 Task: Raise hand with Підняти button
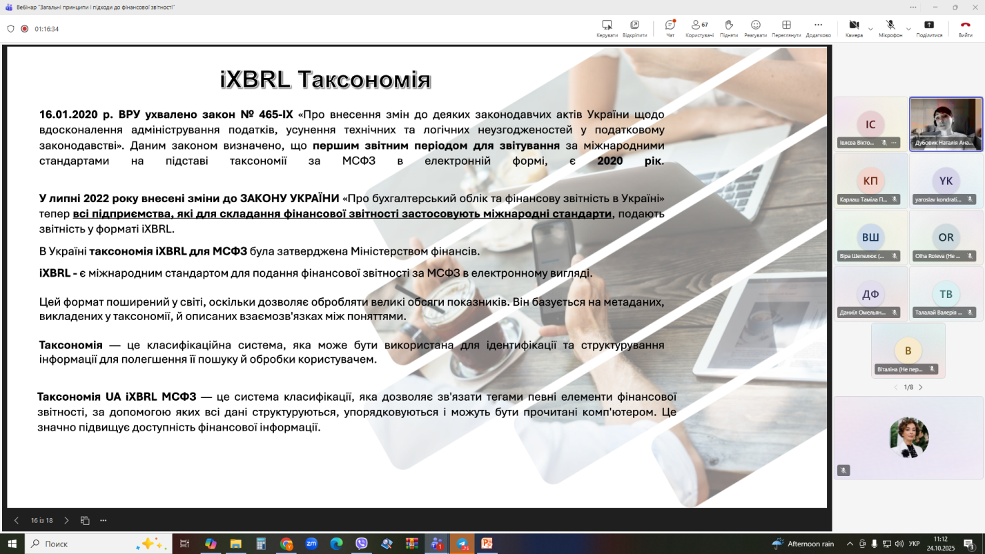click(728, 28)
